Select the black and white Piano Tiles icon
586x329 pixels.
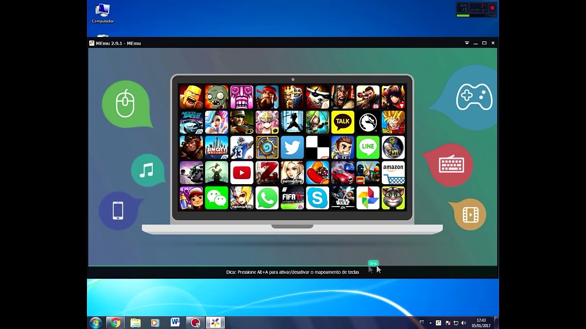coord(317,147)
